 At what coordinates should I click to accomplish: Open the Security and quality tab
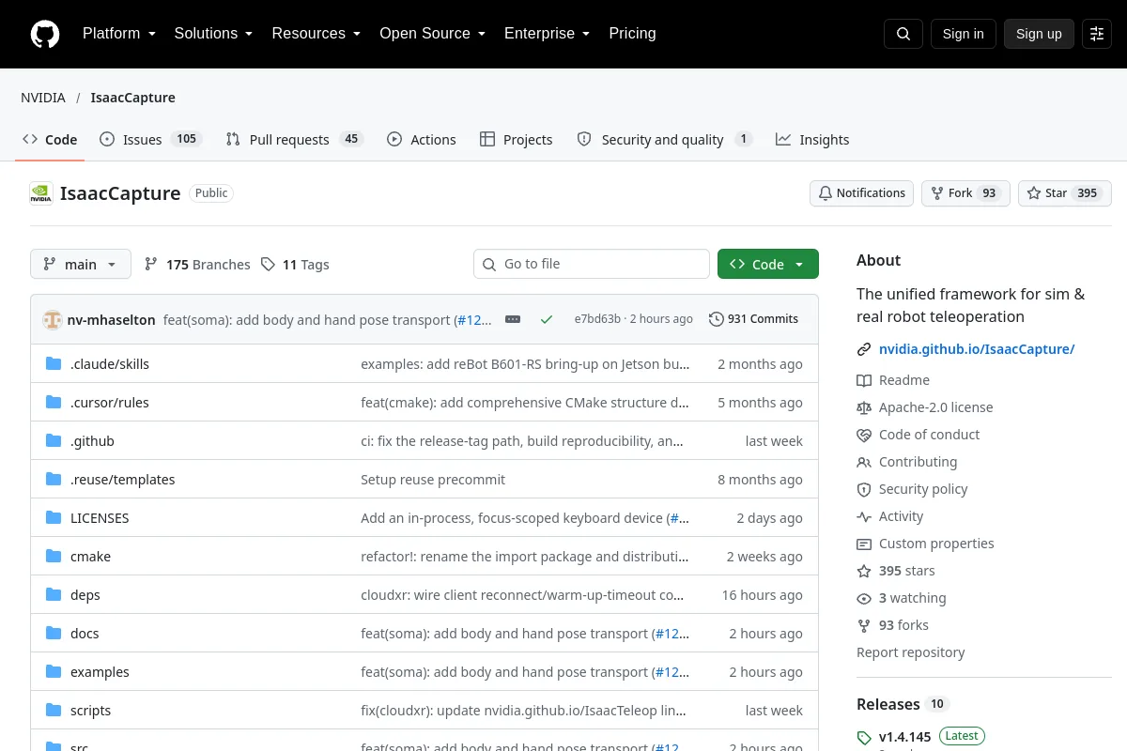(x=665, y=140)
